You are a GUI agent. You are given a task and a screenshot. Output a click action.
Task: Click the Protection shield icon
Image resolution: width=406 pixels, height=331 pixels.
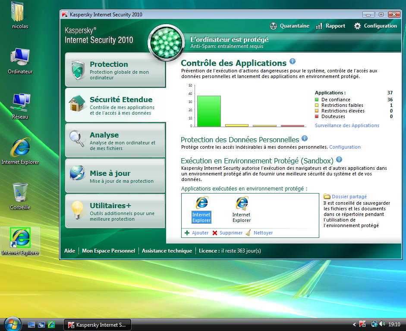(x=78, y=70)
